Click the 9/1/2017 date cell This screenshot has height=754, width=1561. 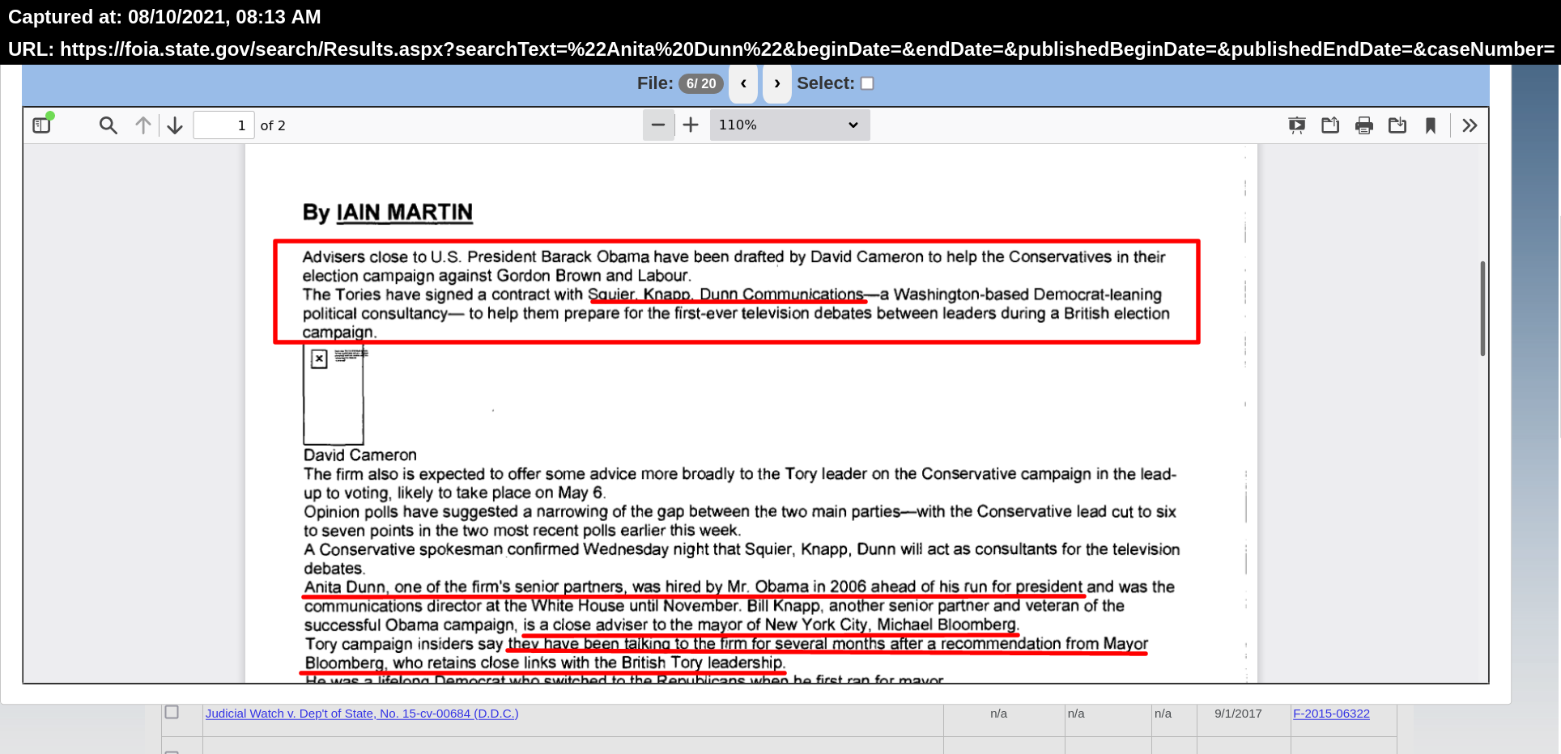(x=1238, y=714)
